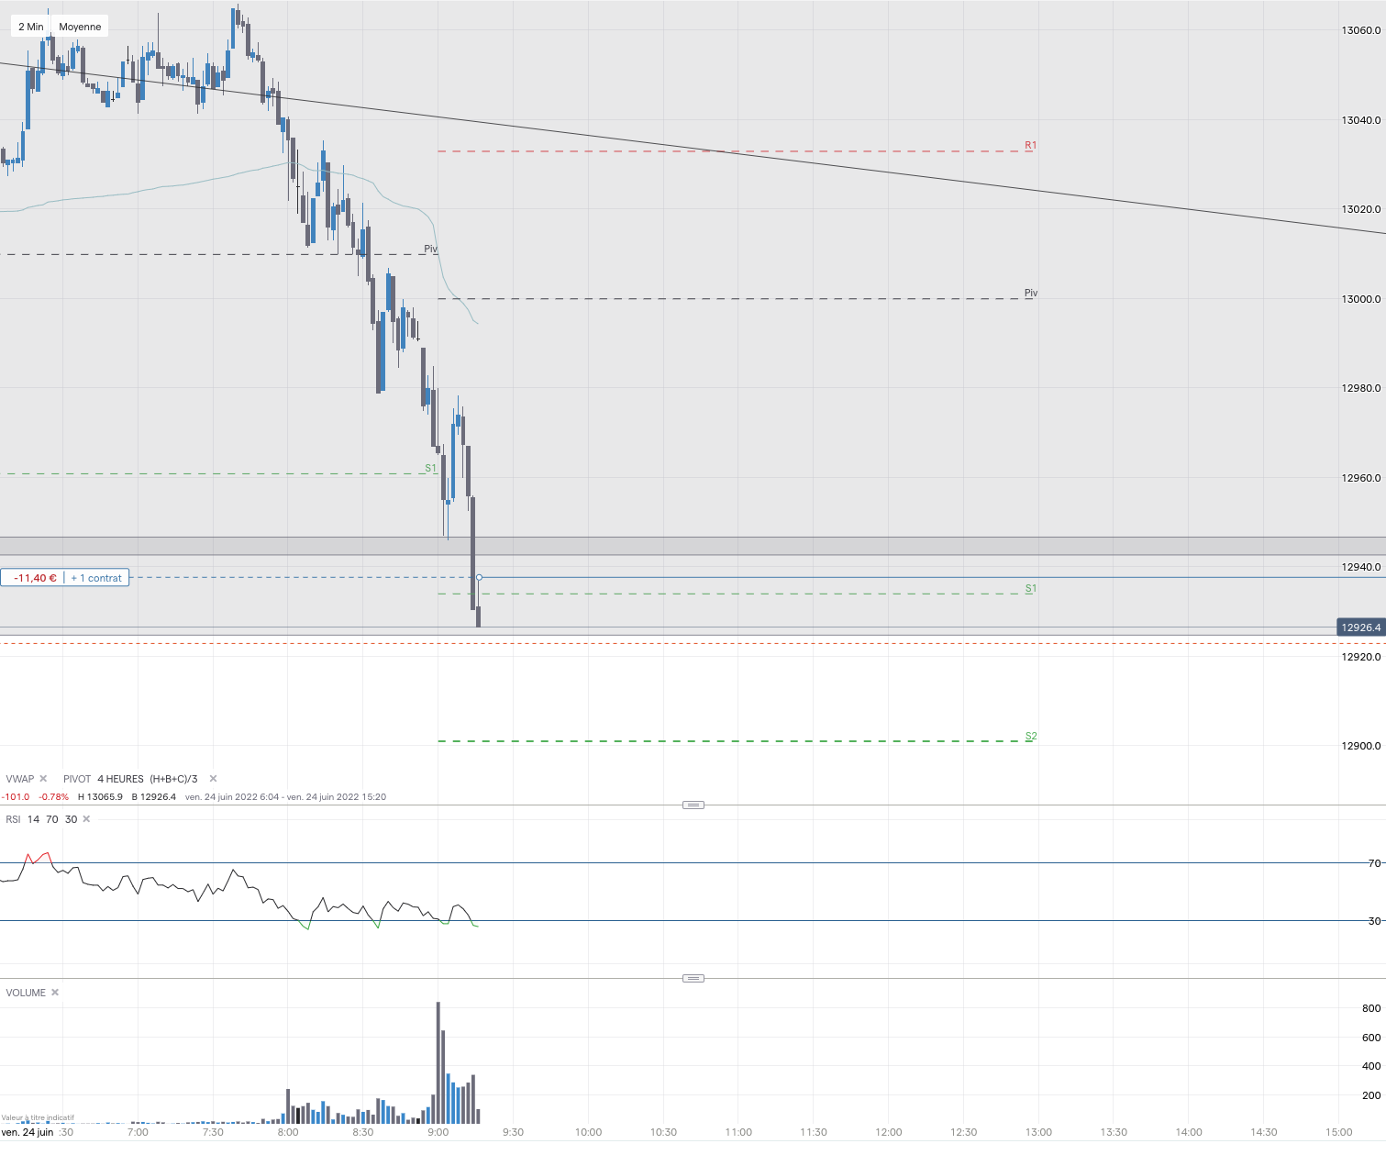This screenshot has height=1155, width=1386.
Task: Click the S1 label on the line near 12960.0
Action: point(431,469)
